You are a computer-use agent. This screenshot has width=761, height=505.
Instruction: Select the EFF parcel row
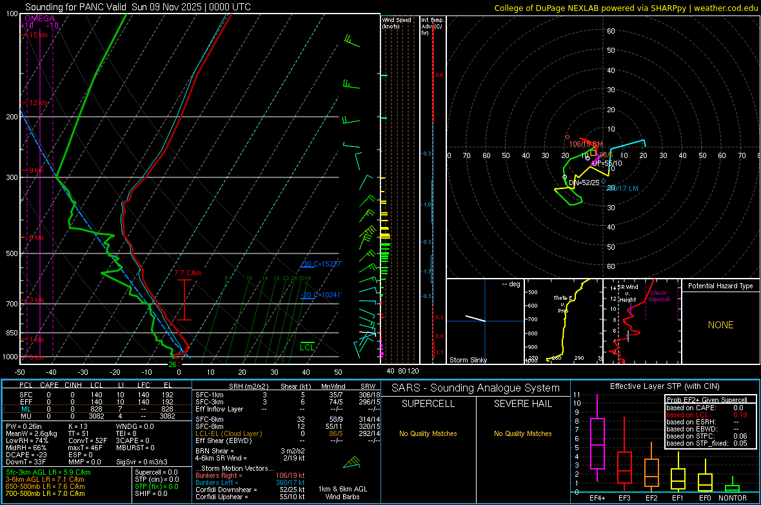click(97, 402)
